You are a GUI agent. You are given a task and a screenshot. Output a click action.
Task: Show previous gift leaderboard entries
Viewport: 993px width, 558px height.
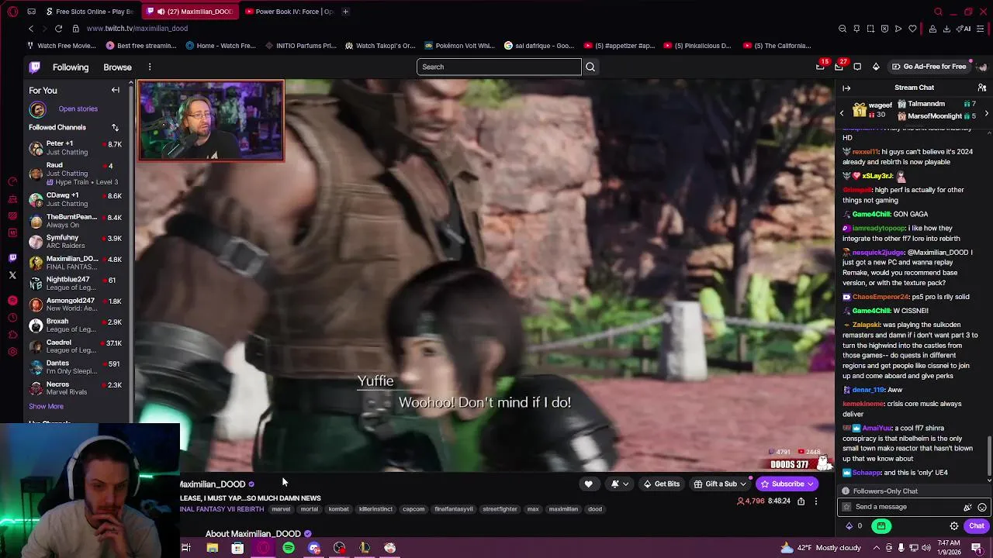point(842,114)
